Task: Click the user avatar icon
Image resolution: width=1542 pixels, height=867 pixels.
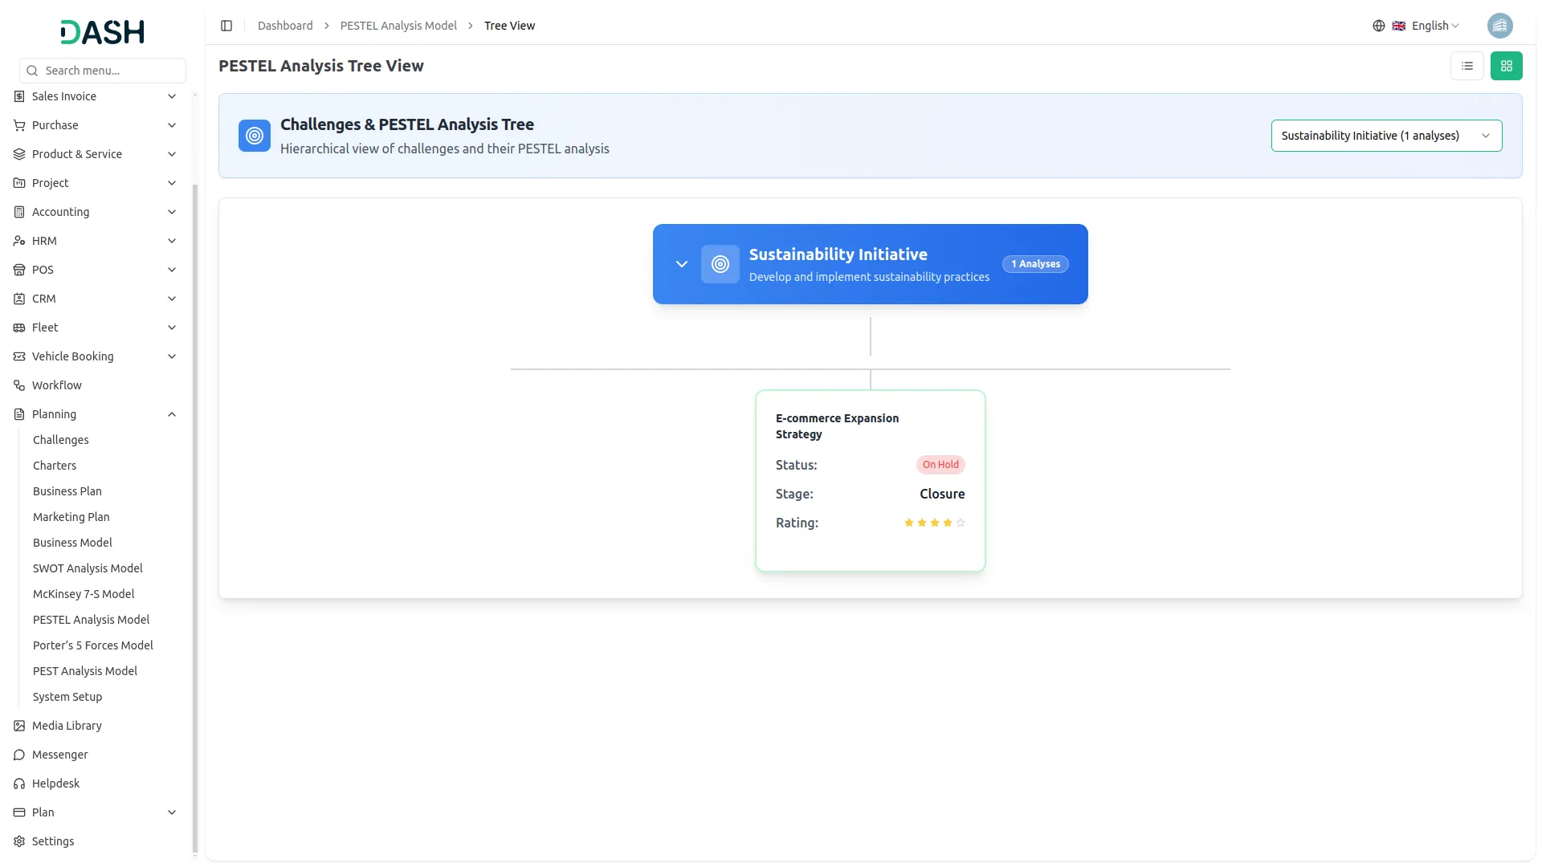Action: pyautogui.click(x=1499, y=26)
